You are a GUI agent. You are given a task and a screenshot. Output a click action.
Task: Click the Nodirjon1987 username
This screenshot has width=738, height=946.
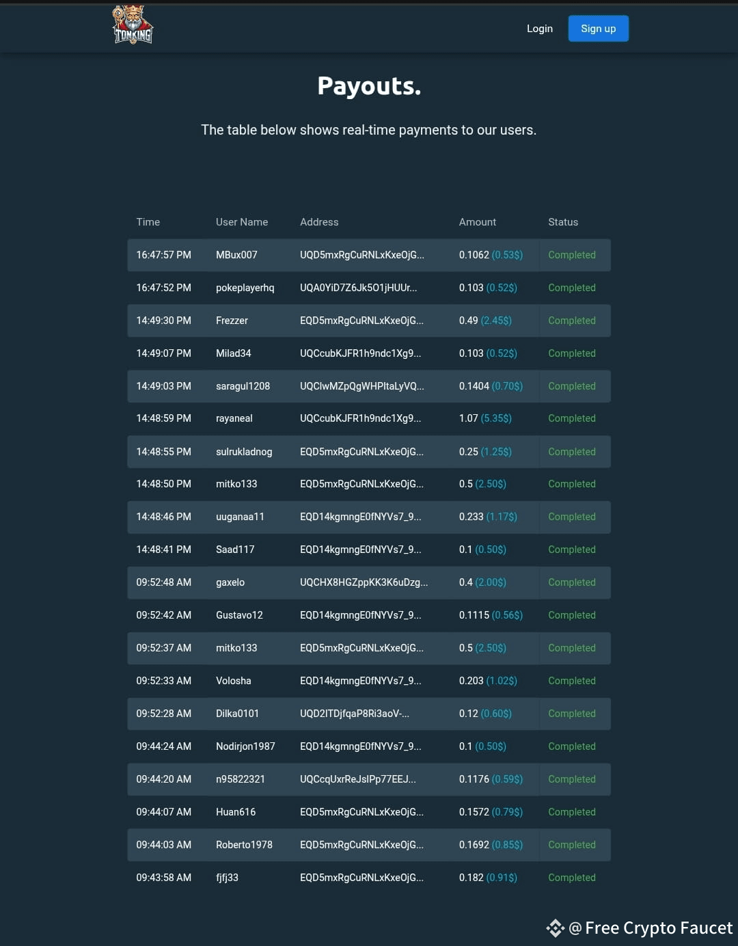[x=245, y=746]
